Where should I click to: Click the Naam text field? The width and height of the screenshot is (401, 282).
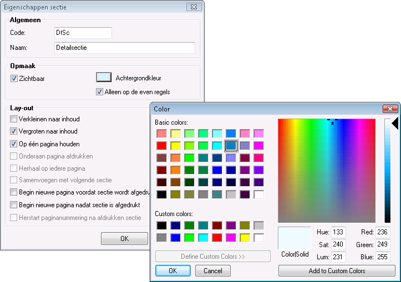pyautogui.click(x=125, y=48)
